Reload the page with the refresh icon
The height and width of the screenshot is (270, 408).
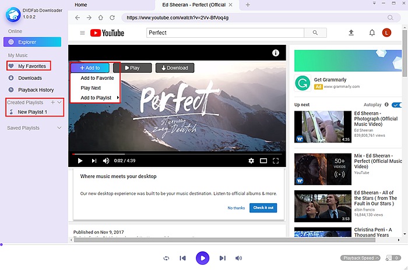click(x=112, y=17)
